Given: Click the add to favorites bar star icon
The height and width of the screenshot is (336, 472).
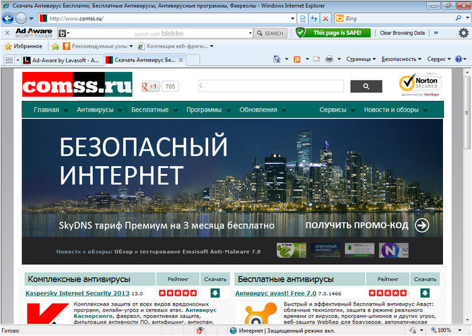Looking at the screenshot, I should 55,46.
